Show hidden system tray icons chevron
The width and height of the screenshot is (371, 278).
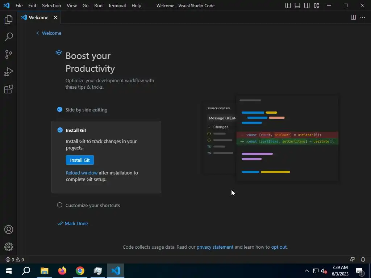(307, 271)
